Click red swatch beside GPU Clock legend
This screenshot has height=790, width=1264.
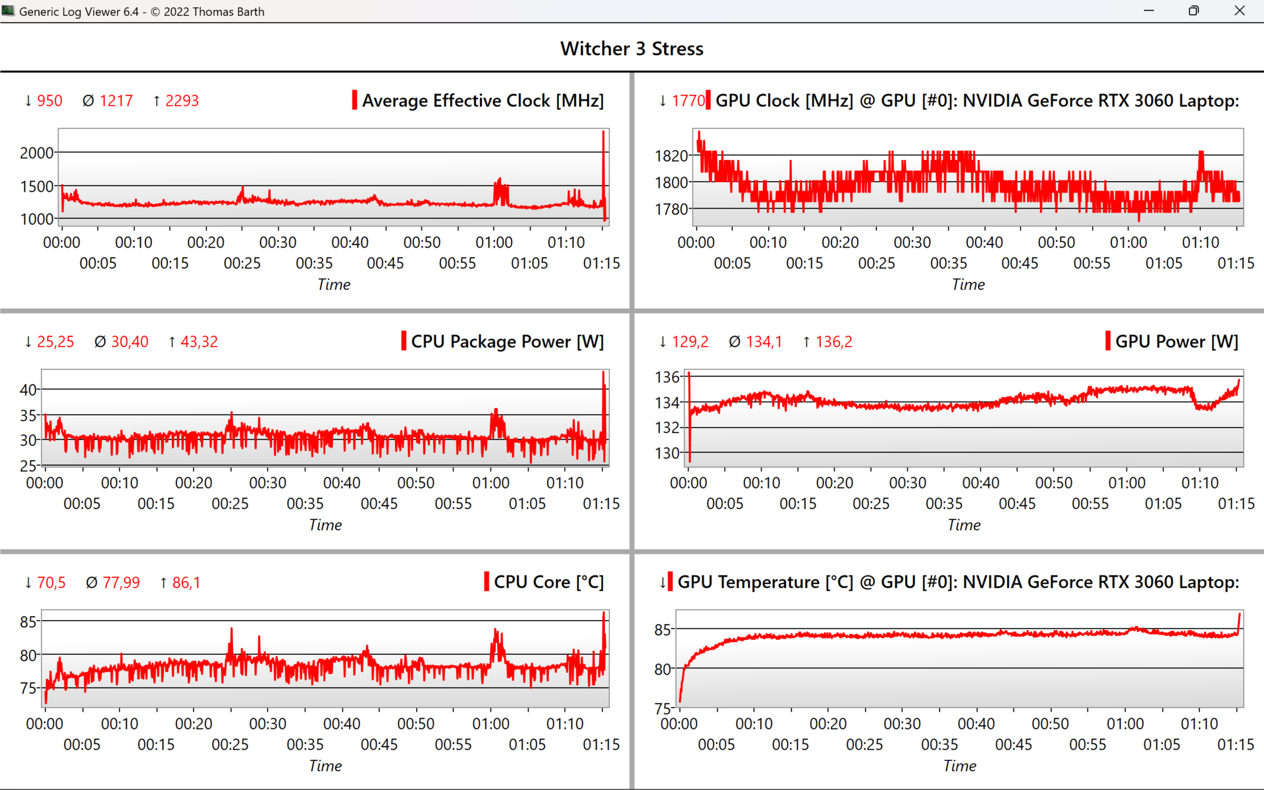[x=708, y=100]
